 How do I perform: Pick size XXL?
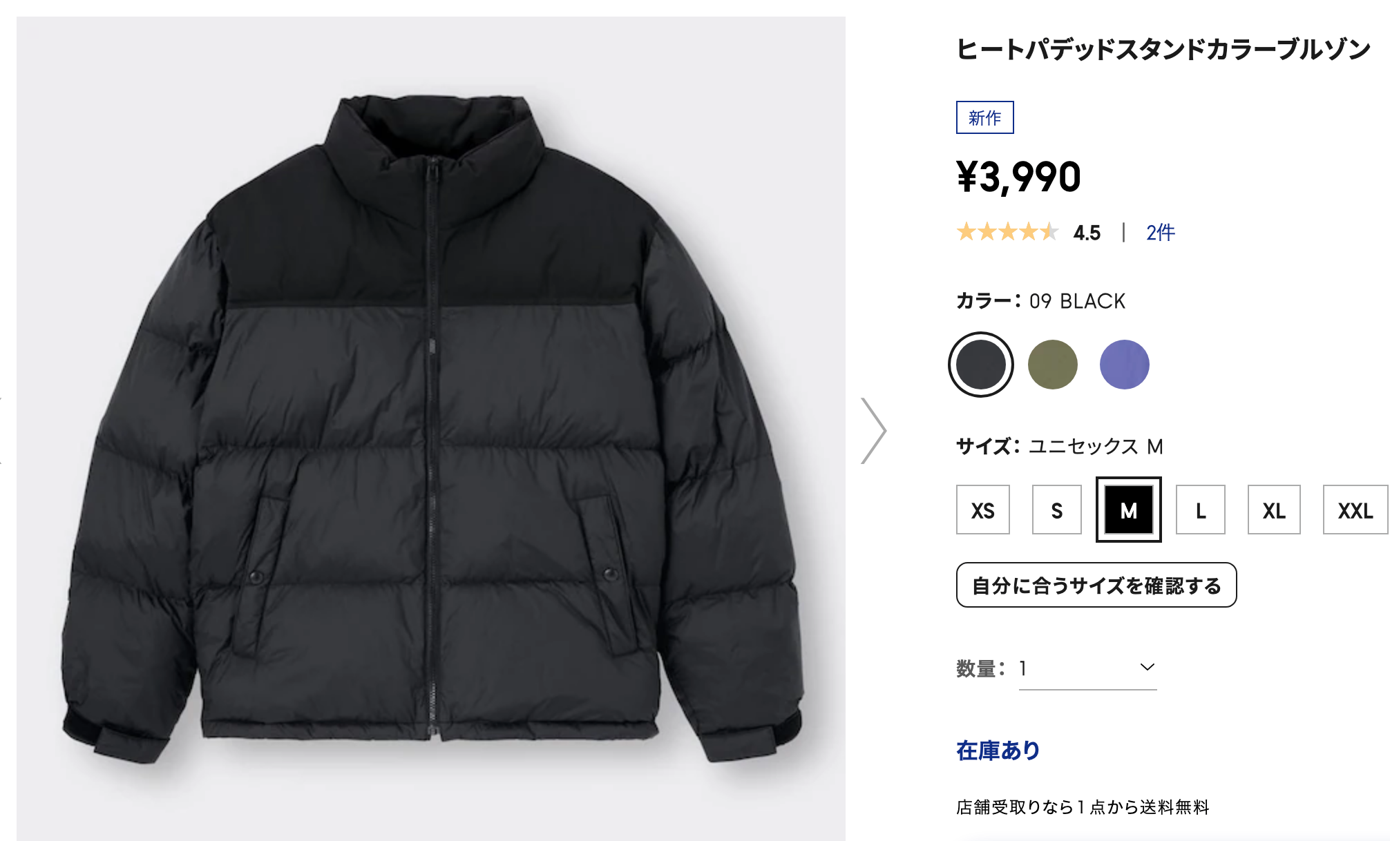pyautogui.click(x=1354, y=510)
